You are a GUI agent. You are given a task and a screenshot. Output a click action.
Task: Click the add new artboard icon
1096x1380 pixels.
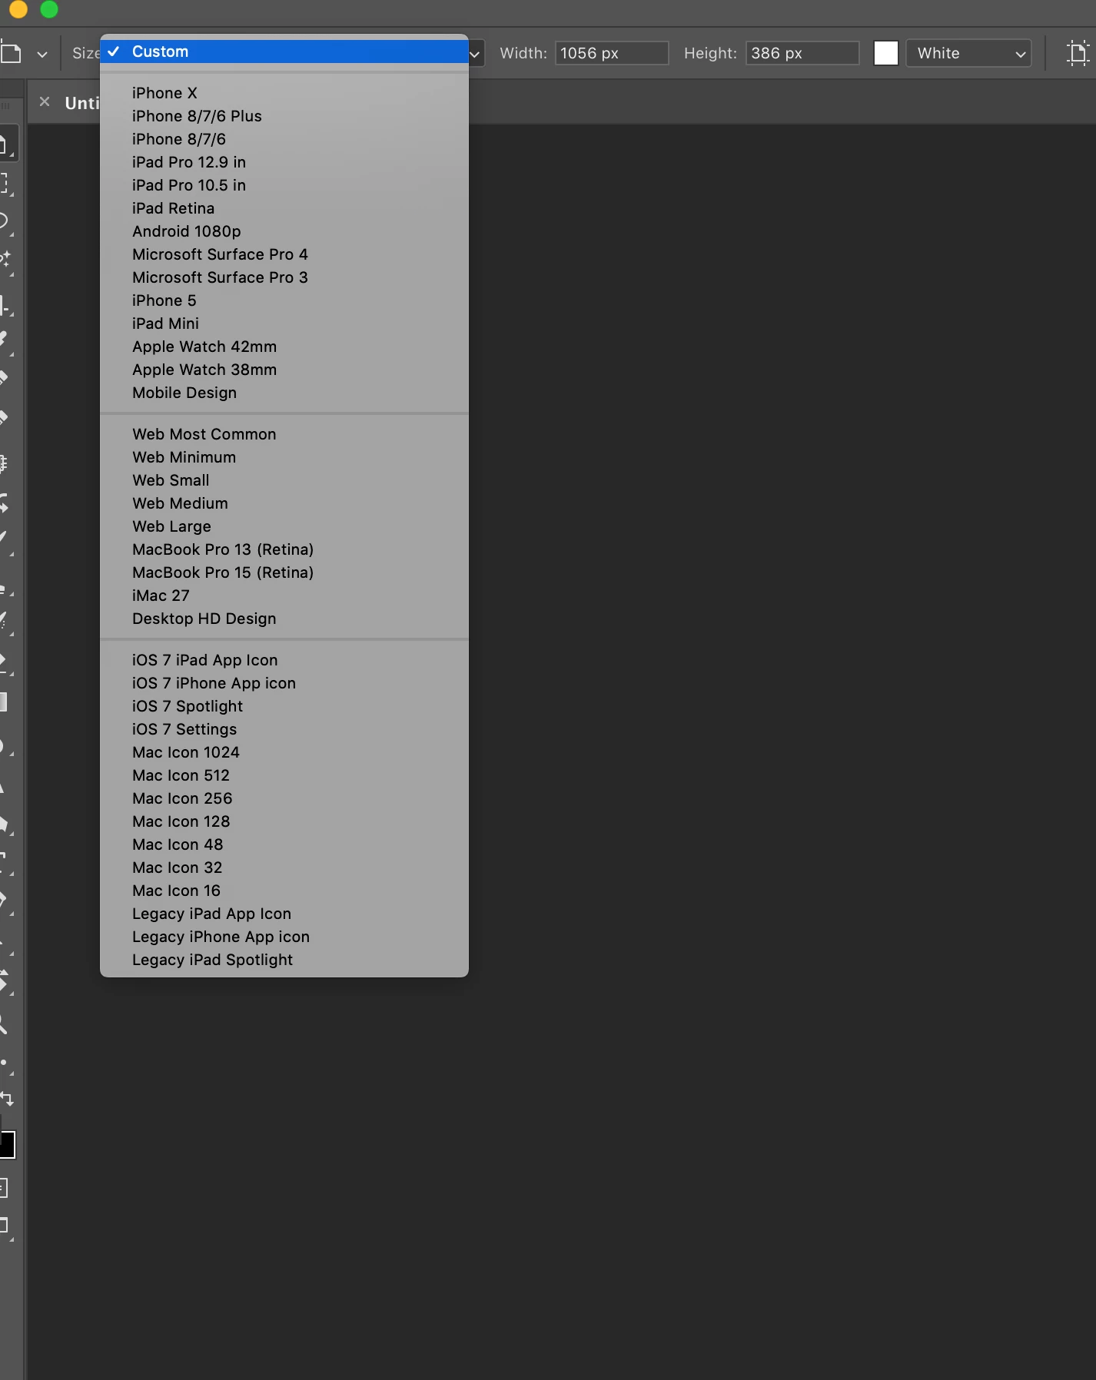click(x=1078, y=53)
